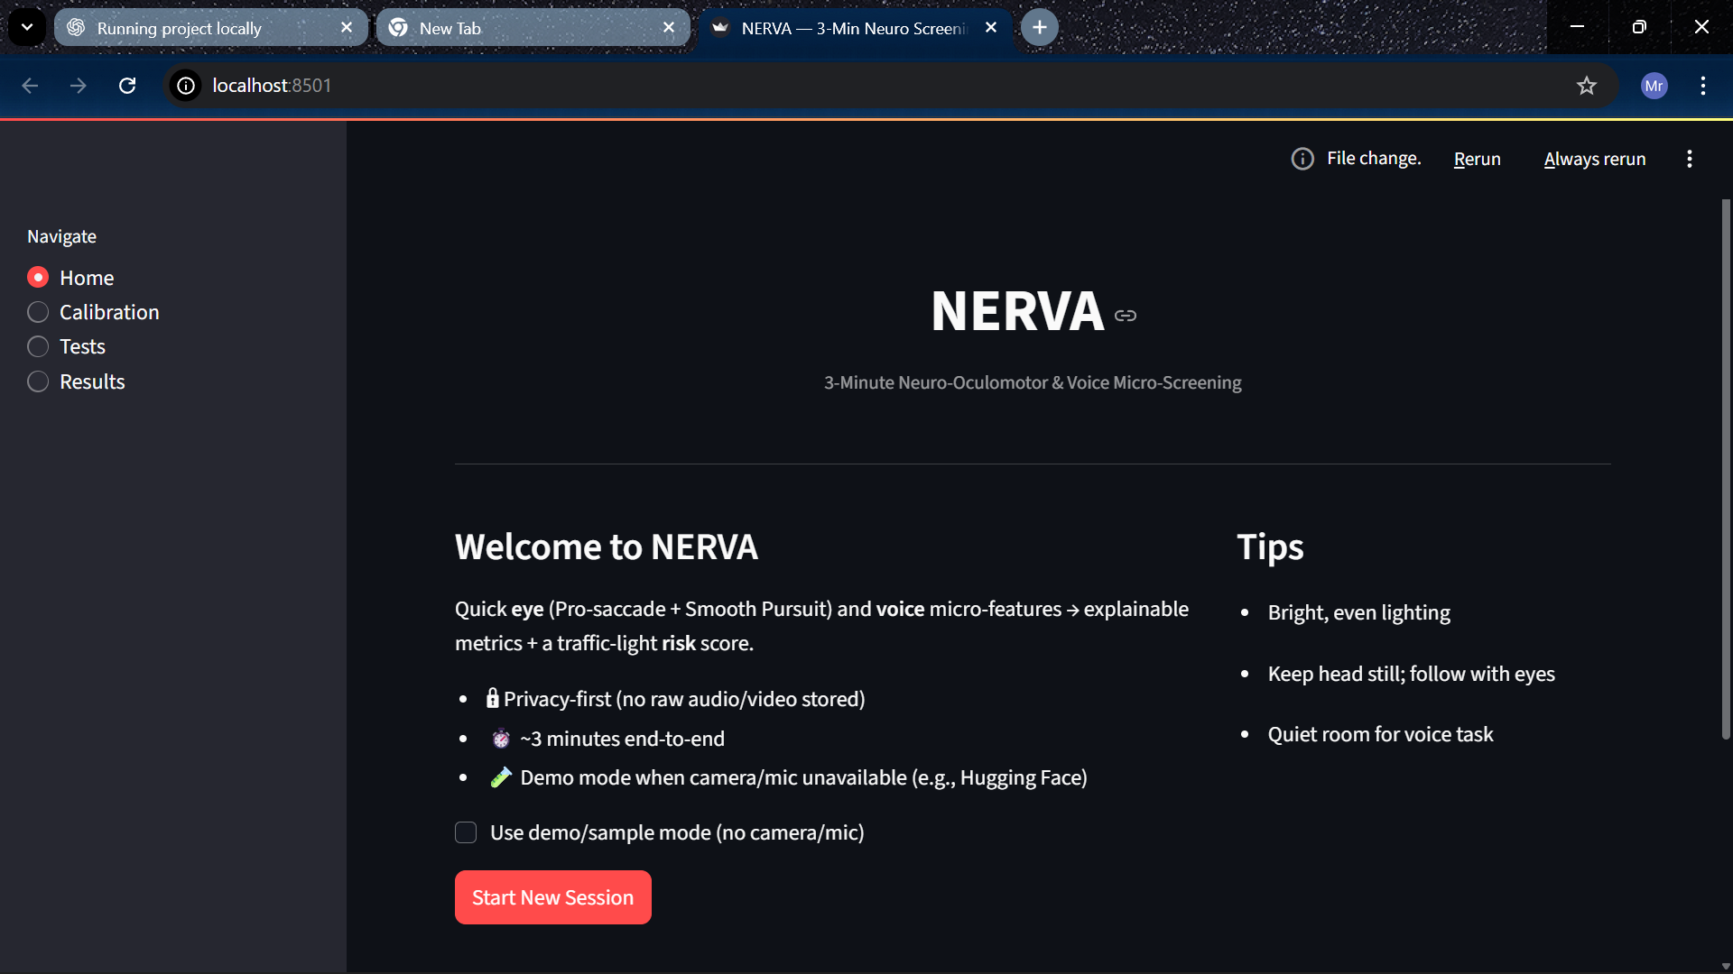Click the Always rerun link
Screen dimensions: 1733x974
[1594, 159]
